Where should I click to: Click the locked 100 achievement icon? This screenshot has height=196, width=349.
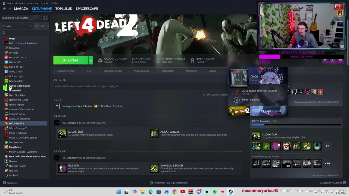[276, 164]
